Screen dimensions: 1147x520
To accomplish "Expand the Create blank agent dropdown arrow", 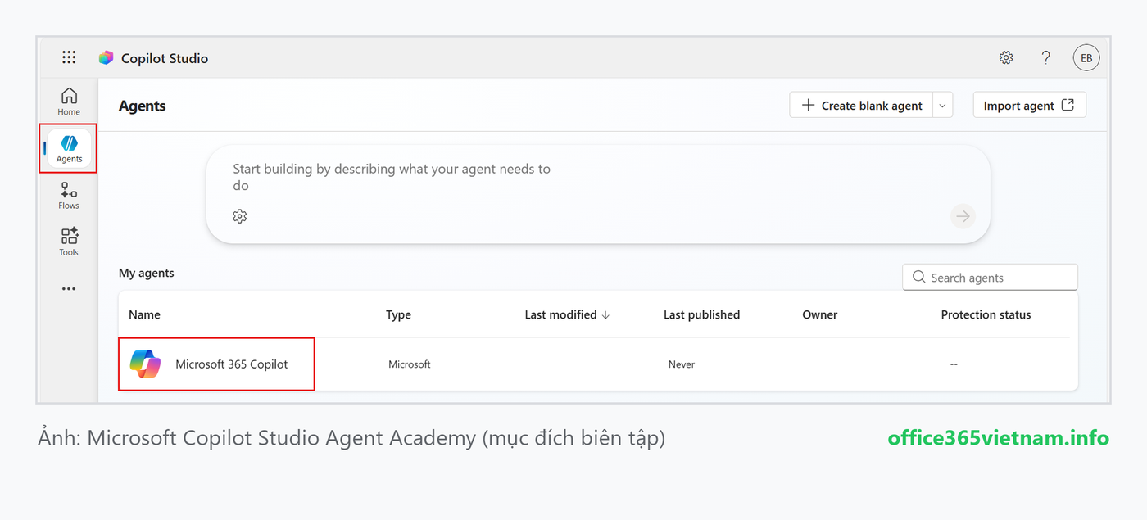I will pyautogui.click(x=942, y=105).
